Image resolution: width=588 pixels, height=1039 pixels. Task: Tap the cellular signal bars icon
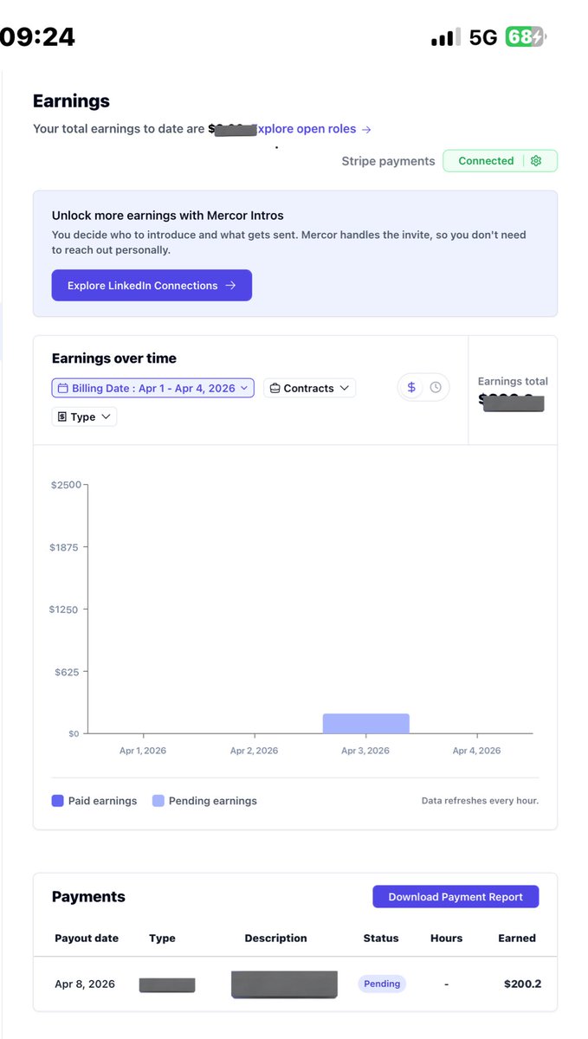coord(446,38)
